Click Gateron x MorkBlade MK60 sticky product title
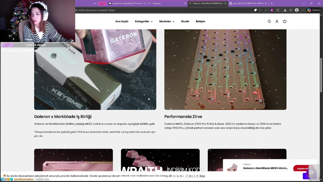This screenshot has width=323, height=182. pos(265,168)
